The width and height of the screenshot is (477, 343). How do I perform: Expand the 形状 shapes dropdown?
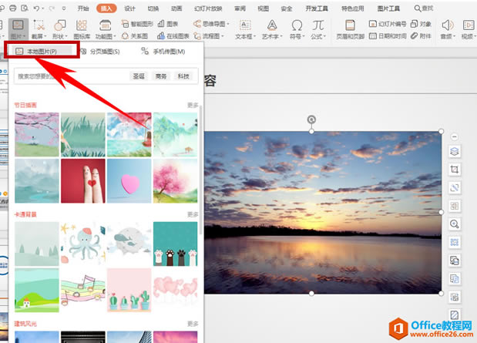[66, 37]
